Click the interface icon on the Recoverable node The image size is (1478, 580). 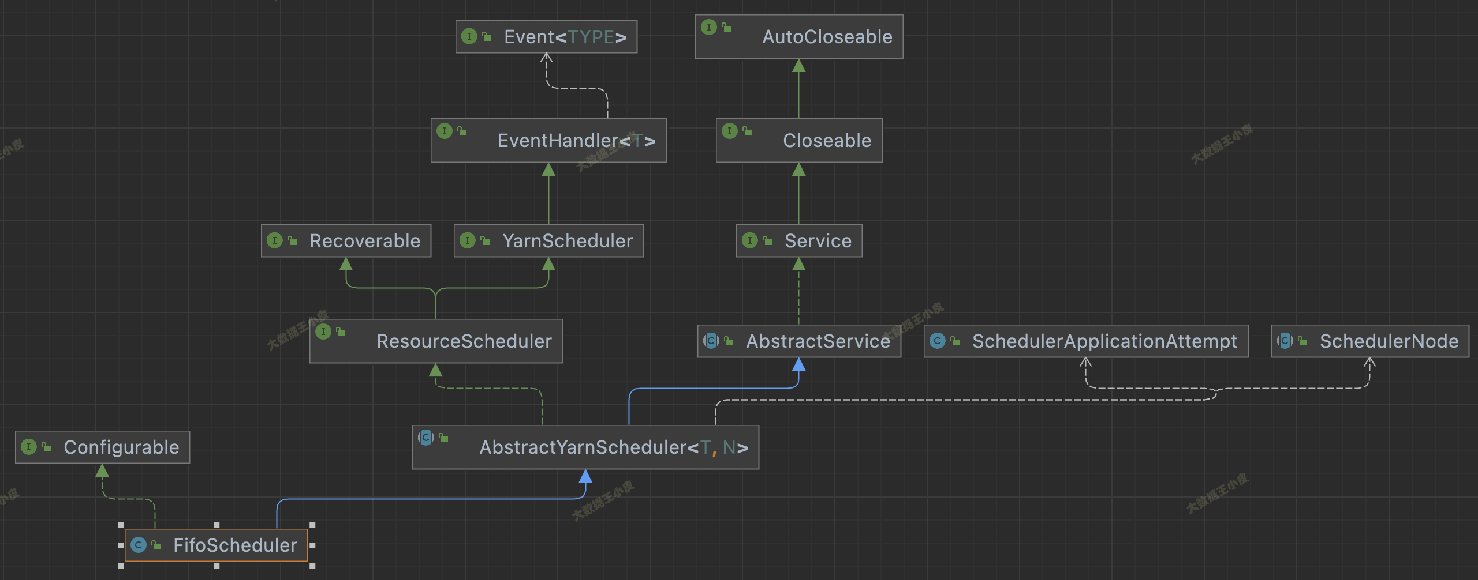275,240
